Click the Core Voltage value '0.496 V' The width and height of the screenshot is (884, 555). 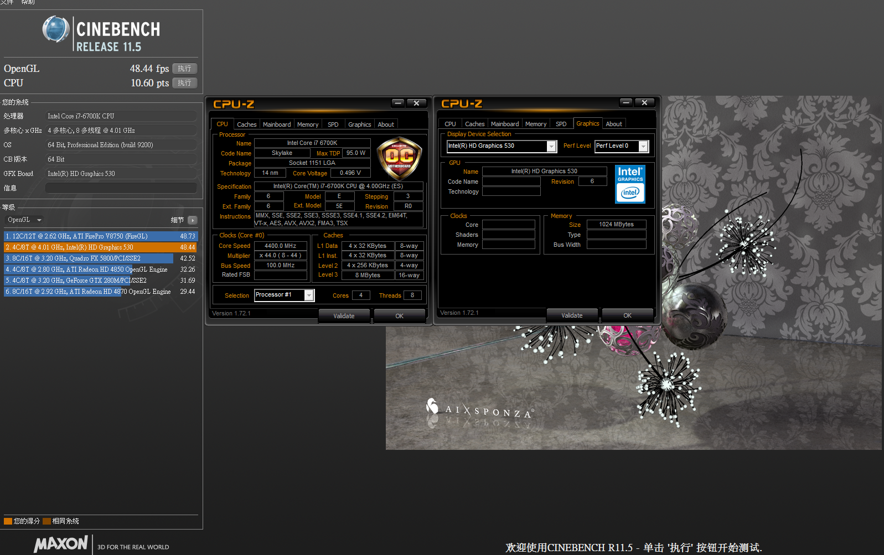coord(350,173)
